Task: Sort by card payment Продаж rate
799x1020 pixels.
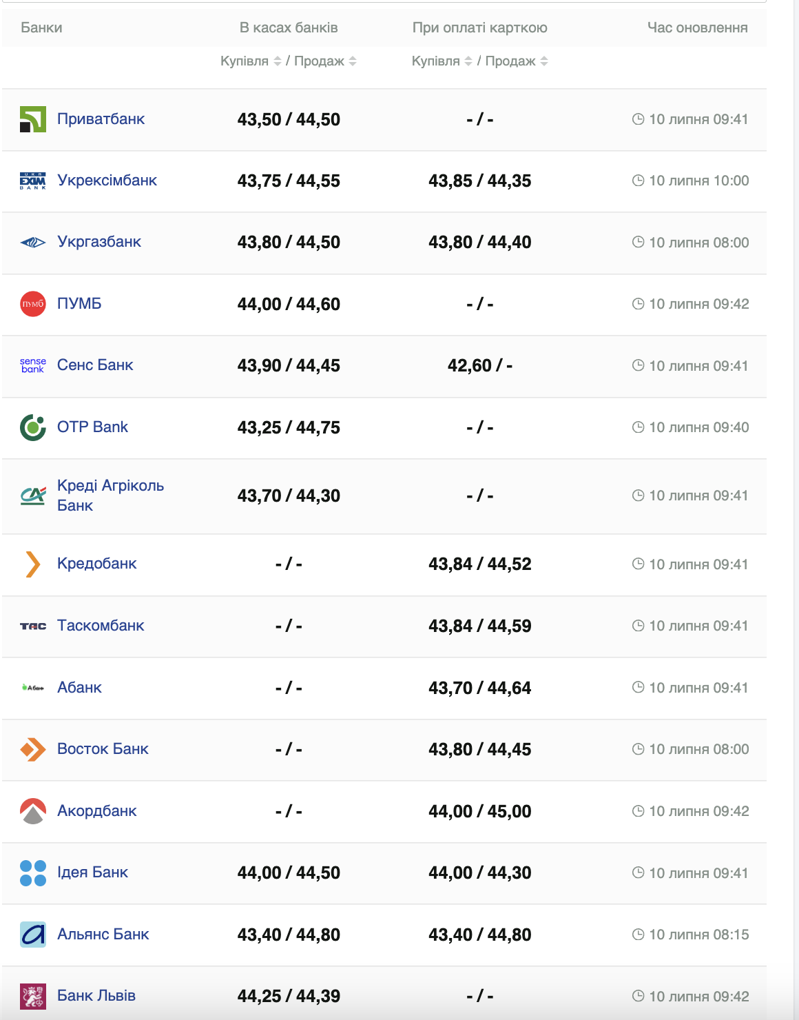Action: tap(544, 61)
